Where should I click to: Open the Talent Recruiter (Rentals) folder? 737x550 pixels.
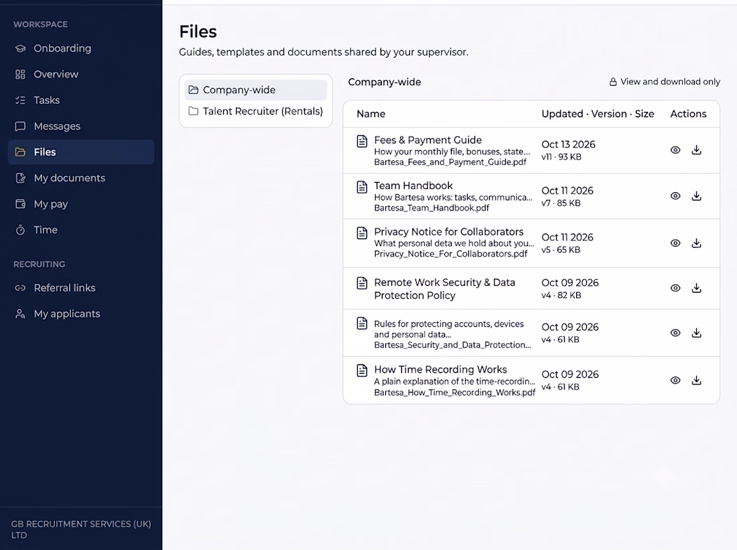pos(256,111)
